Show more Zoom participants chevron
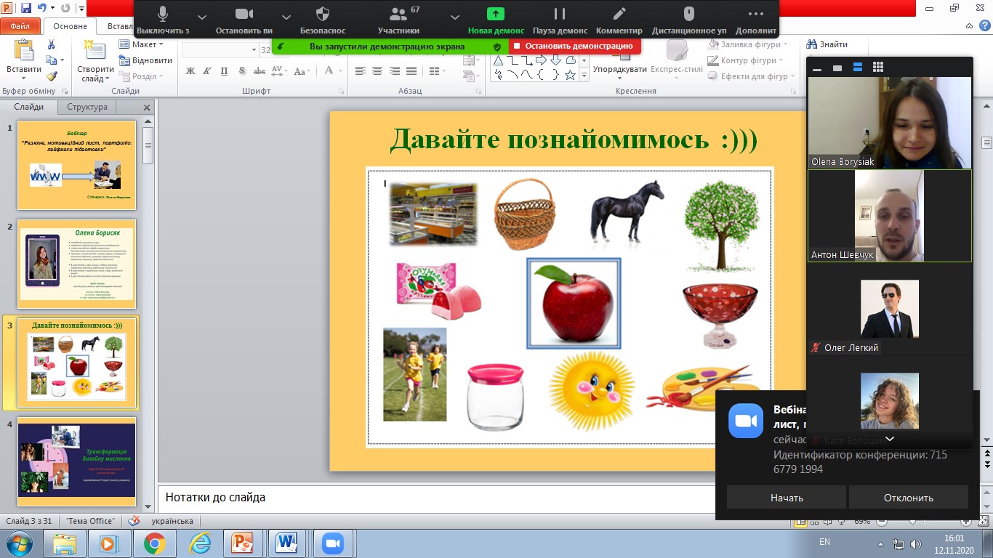Viewport: 993px width, 558px height. [x=889, y=439]
